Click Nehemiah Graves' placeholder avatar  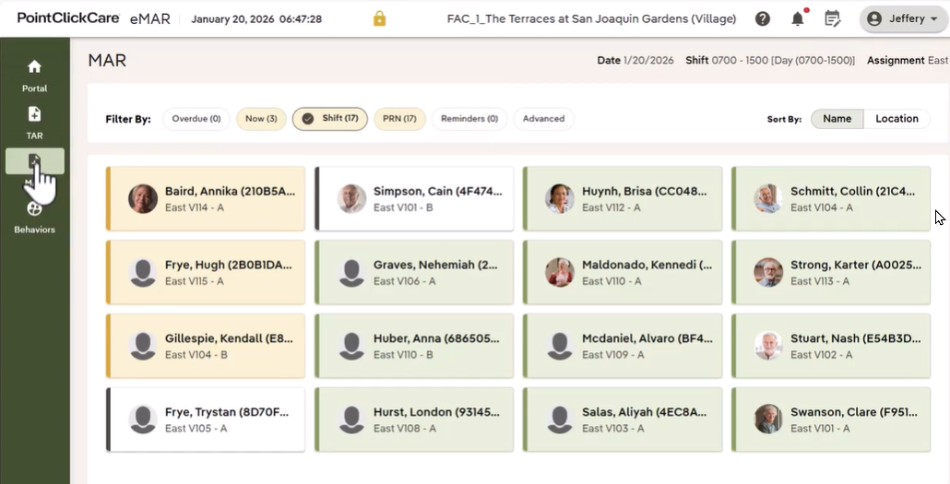tap(351, 273)
